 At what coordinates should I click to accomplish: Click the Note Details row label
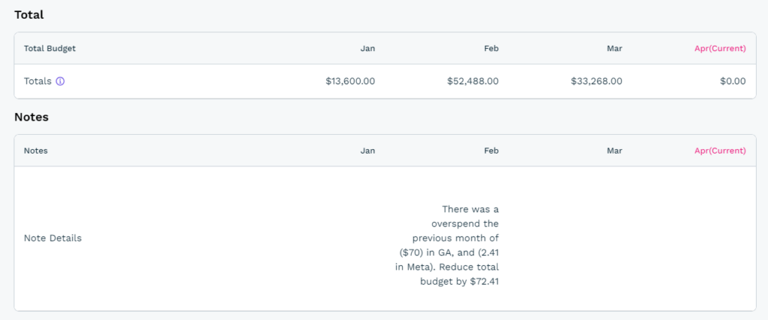[52, 238]
